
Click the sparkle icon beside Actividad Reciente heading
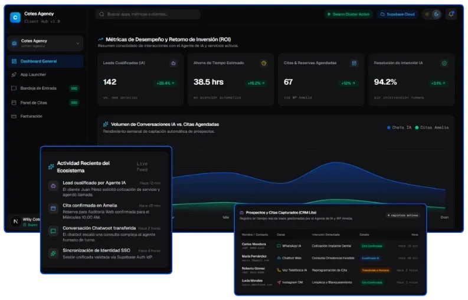point(51,167)
